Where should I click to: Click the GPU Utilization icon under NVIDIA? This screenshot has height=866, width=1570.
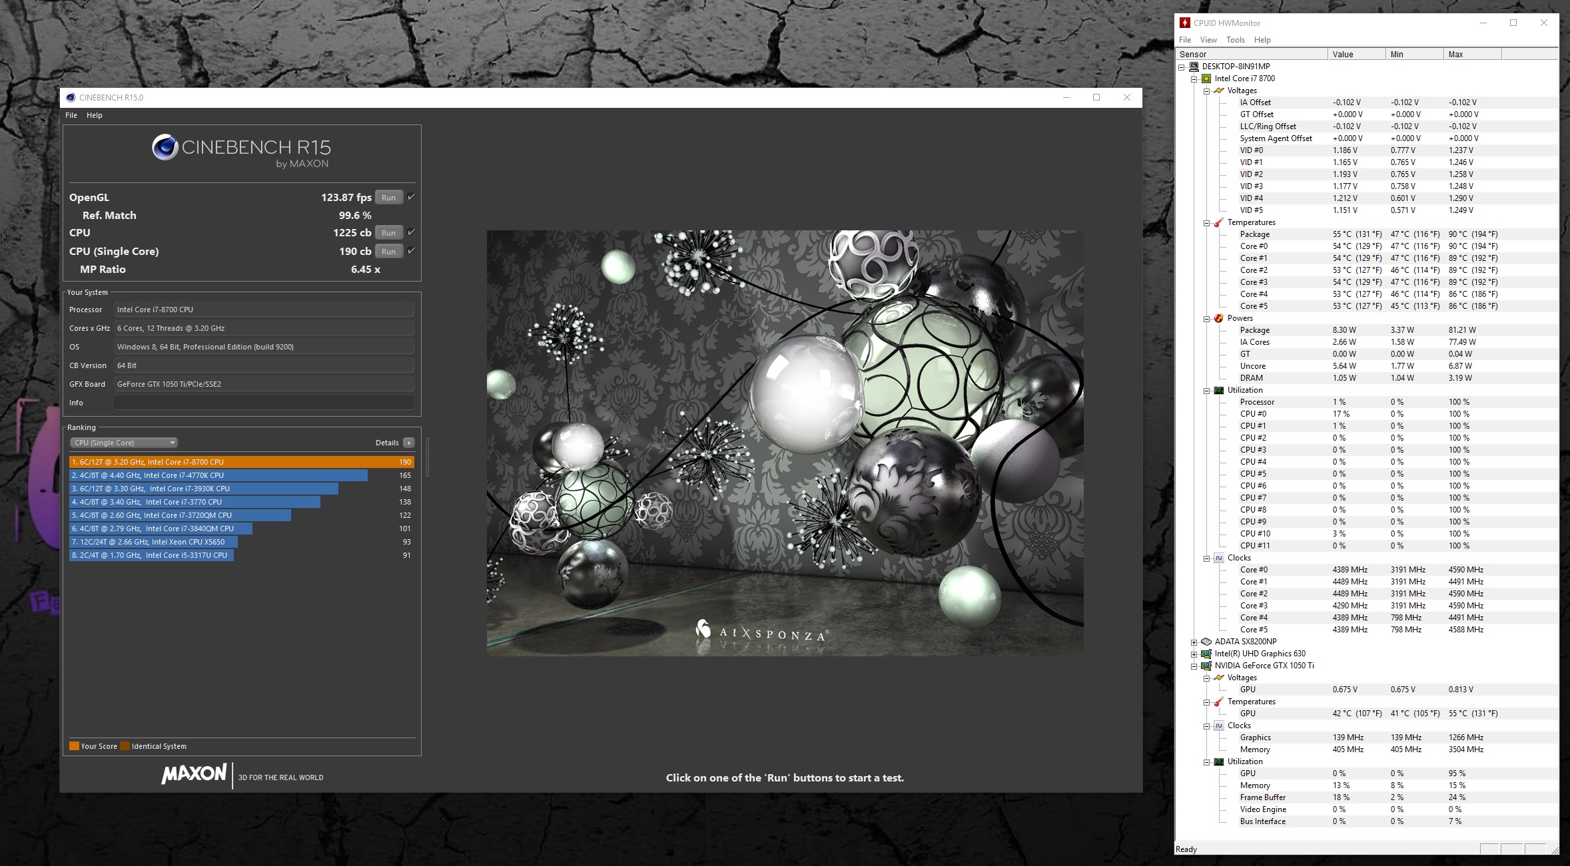pos(1219,761)
